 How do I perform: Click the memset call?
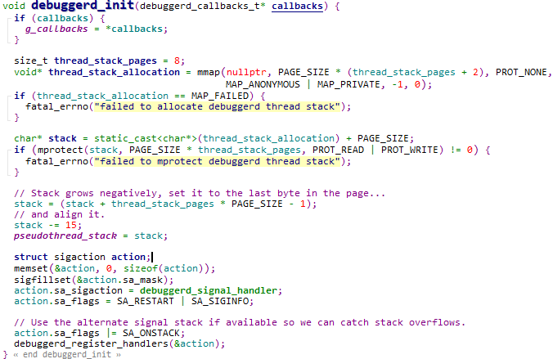31,269
